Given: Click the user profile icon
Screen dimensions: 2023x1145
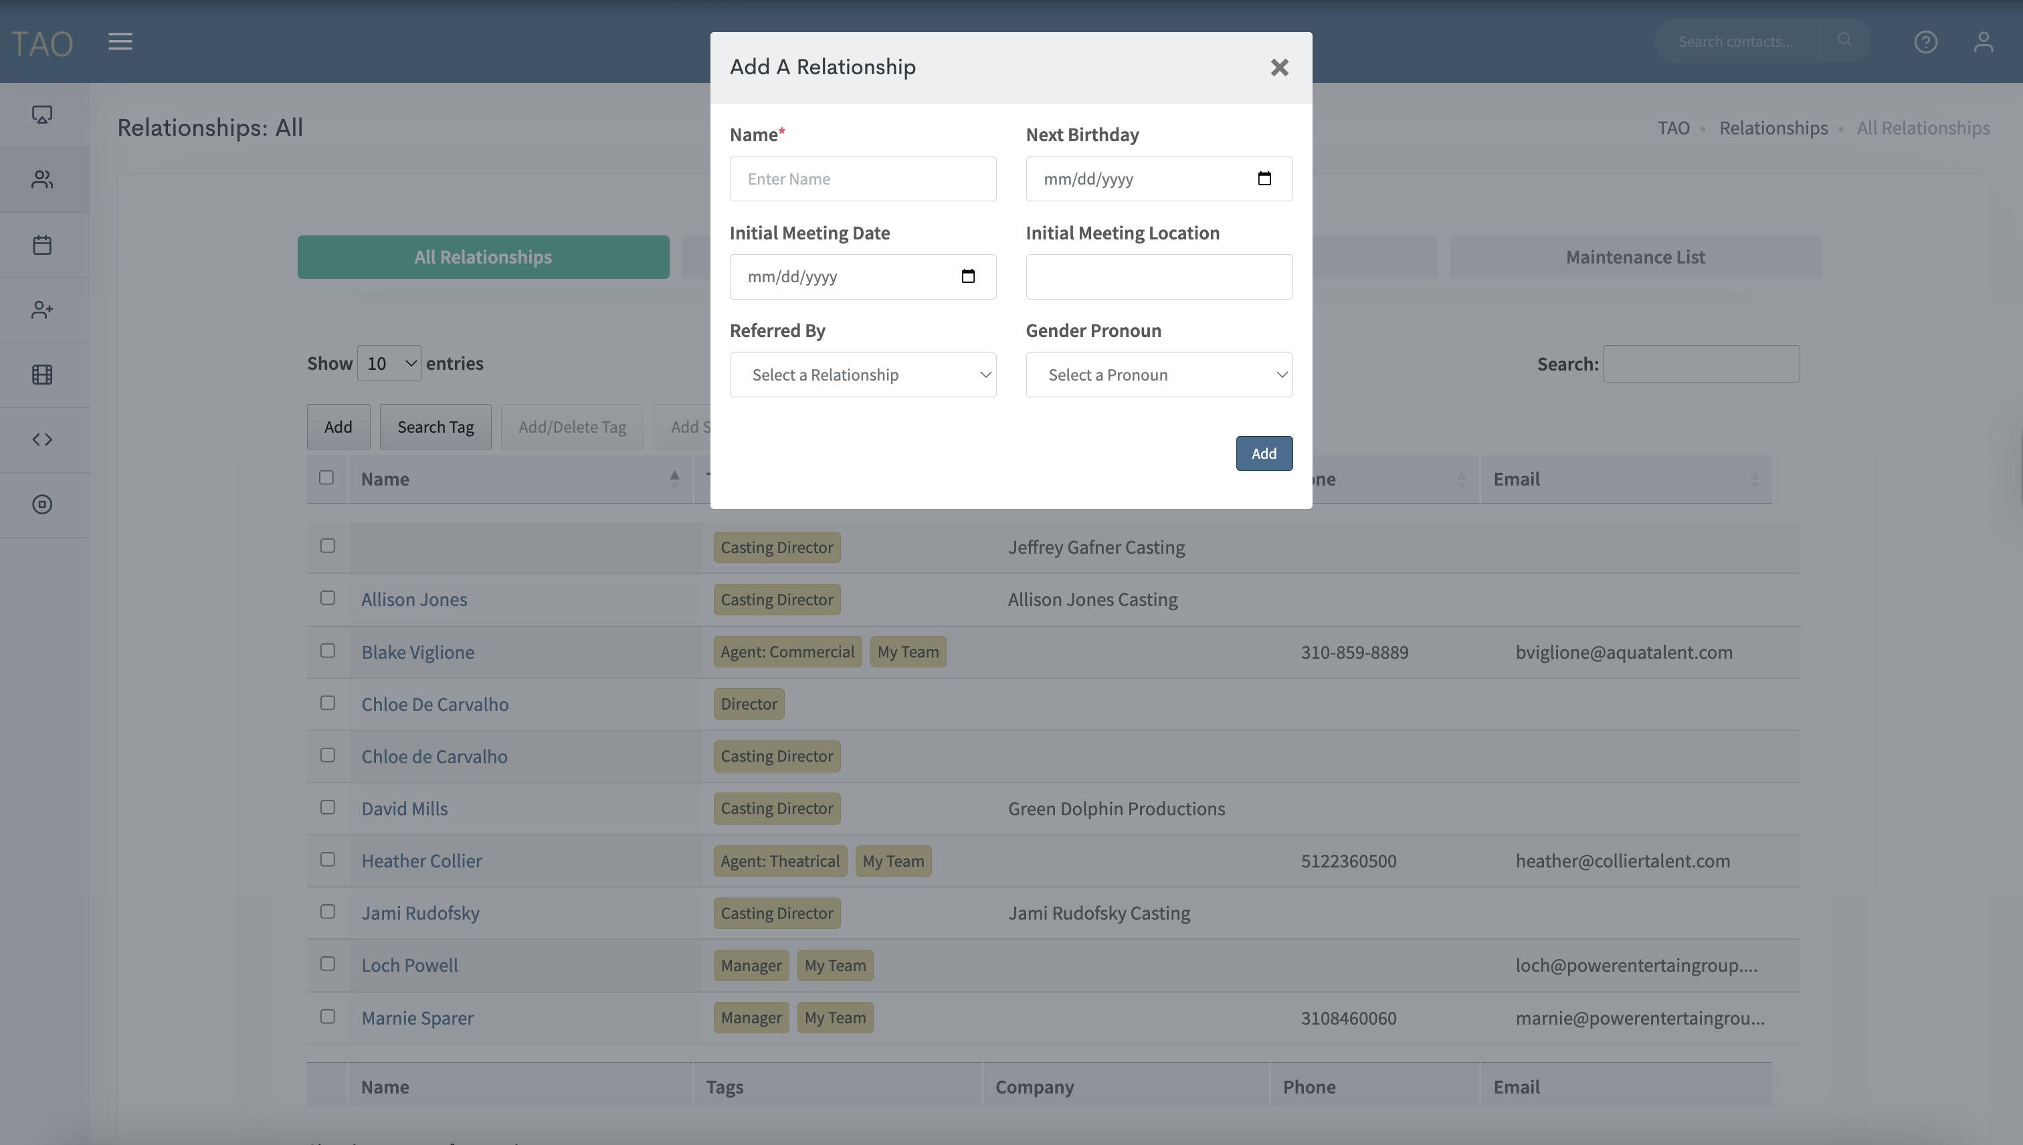Looking at the screenshot, I should pos(1983,41).
